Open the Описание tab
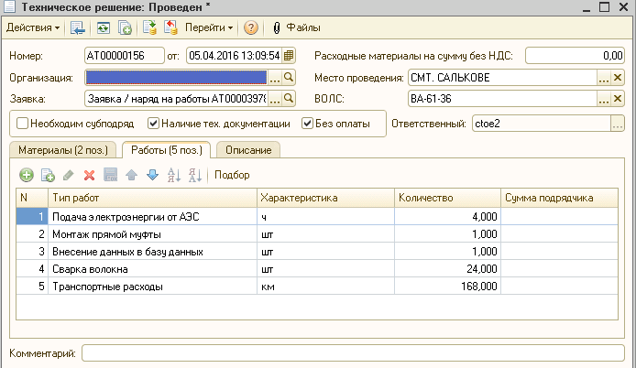 pos(248,149)
